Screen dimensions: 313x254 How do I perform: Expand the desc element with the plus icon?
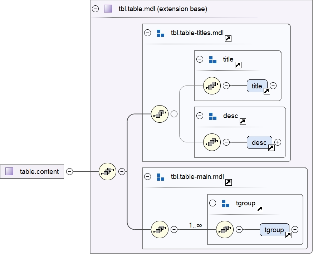(278, 142)
